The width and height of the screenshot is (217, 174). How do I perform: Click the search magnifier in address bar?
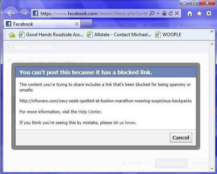pos(152,13)
